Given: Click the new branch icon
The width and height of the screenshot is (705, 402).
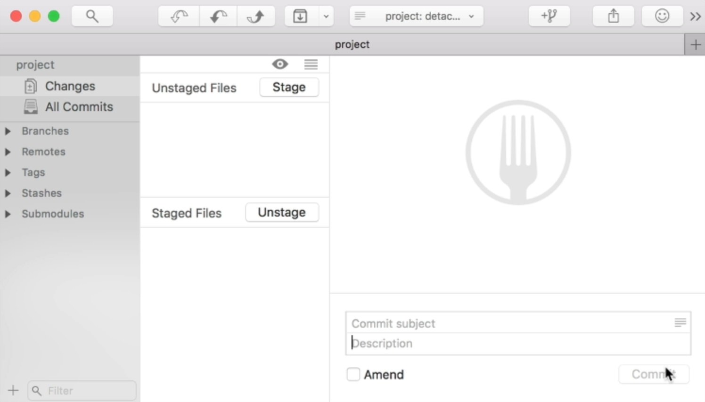Looking at the screenshot, I should [549, 16].
